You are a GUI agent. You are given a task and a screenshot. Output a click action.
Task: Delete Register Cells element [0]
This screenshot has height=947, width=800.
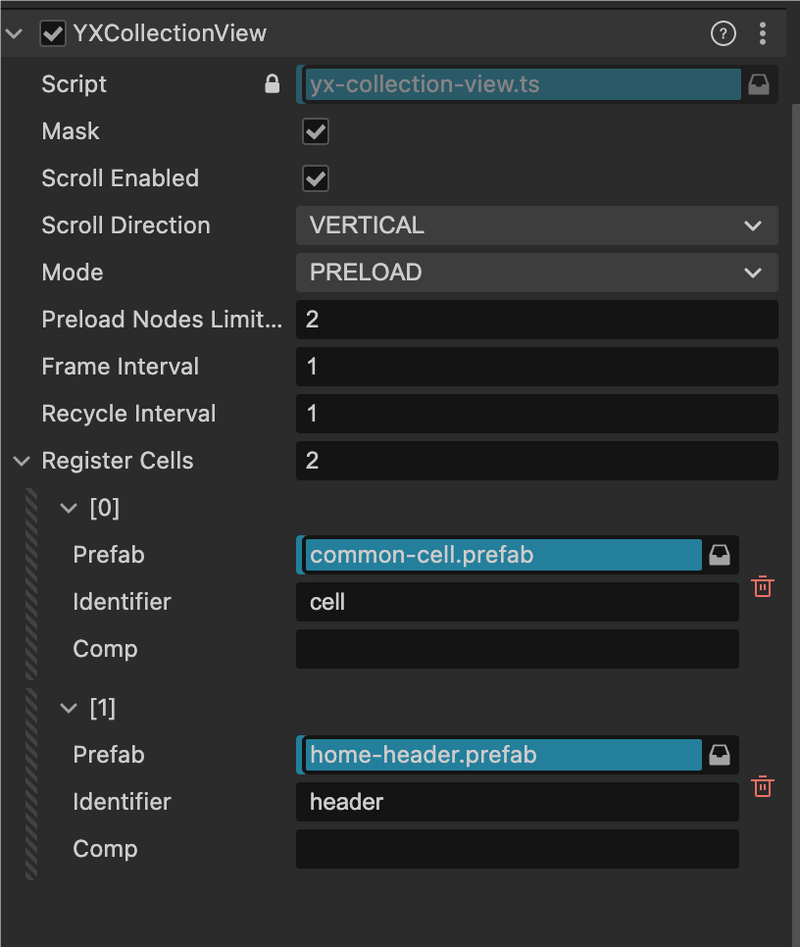pos(763,586)
